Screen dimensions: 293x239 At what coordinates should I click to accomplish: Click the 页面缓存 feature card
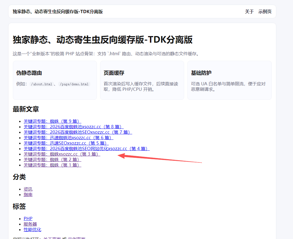(x=142, y=80)
